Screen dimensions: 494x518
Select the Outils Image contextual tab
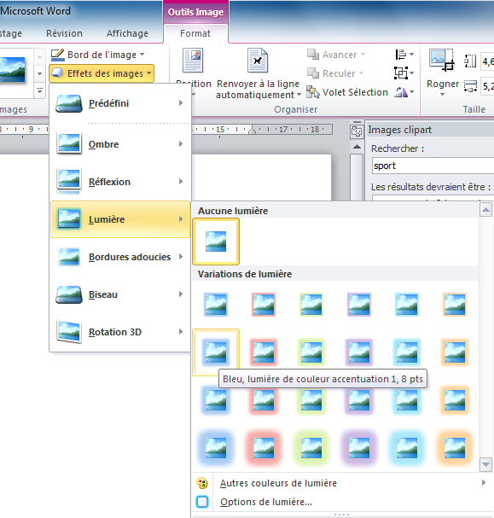tap(195, 12)
